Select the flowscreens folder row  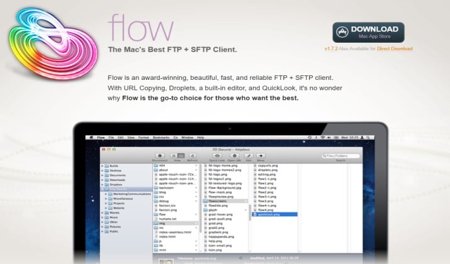225,201
